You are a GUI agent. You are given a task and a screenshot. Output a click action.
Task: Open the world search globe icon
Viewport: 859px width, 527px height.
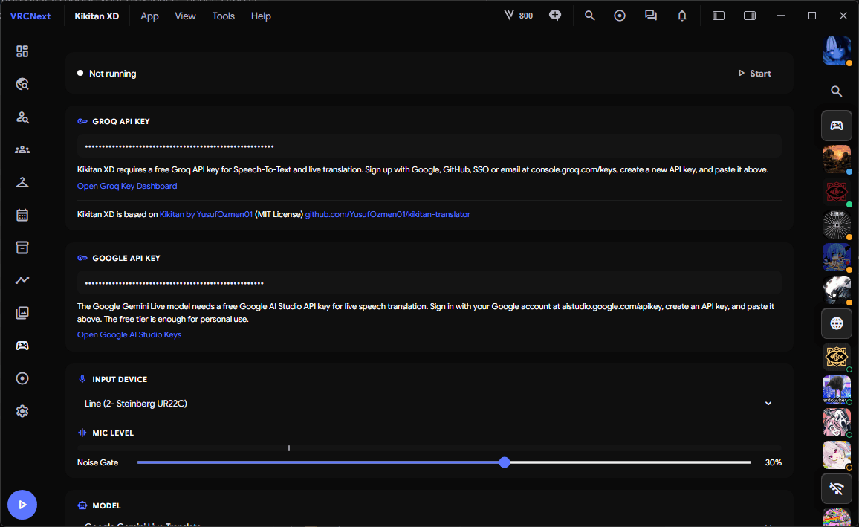click(x=22, y=84)
